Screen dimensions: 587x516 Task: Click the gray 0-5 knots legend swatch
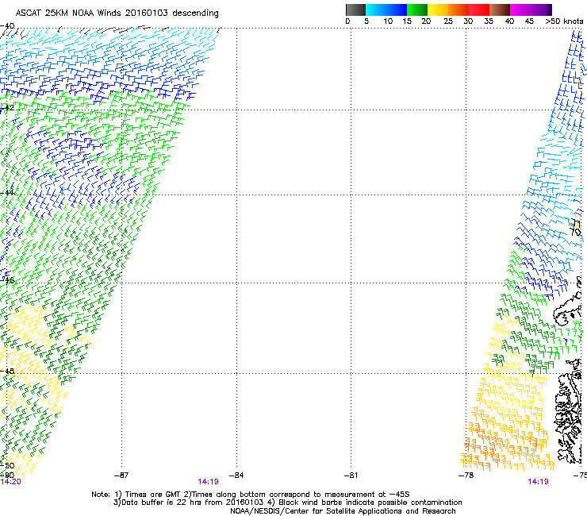click(356, 10)
